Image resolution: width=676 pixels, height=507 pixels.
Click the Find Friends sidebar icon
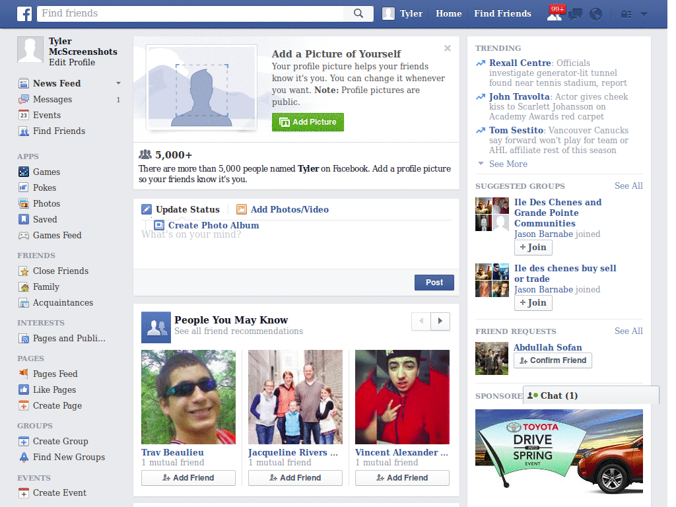pyautogui.click(x=24, y=131)
